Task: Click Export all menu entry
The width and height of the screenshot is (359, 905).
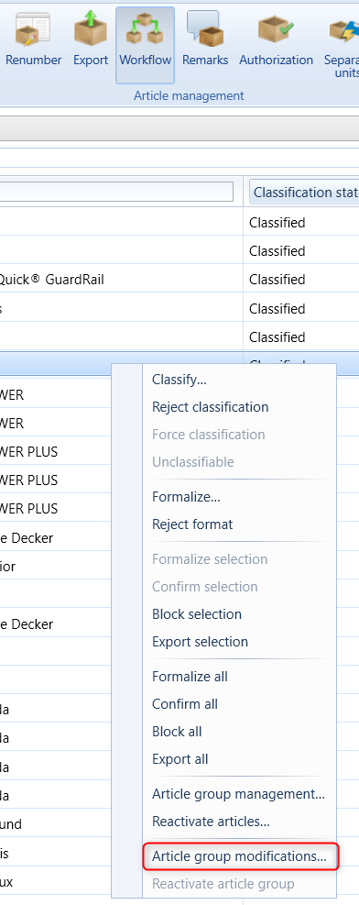Action: 180,759
